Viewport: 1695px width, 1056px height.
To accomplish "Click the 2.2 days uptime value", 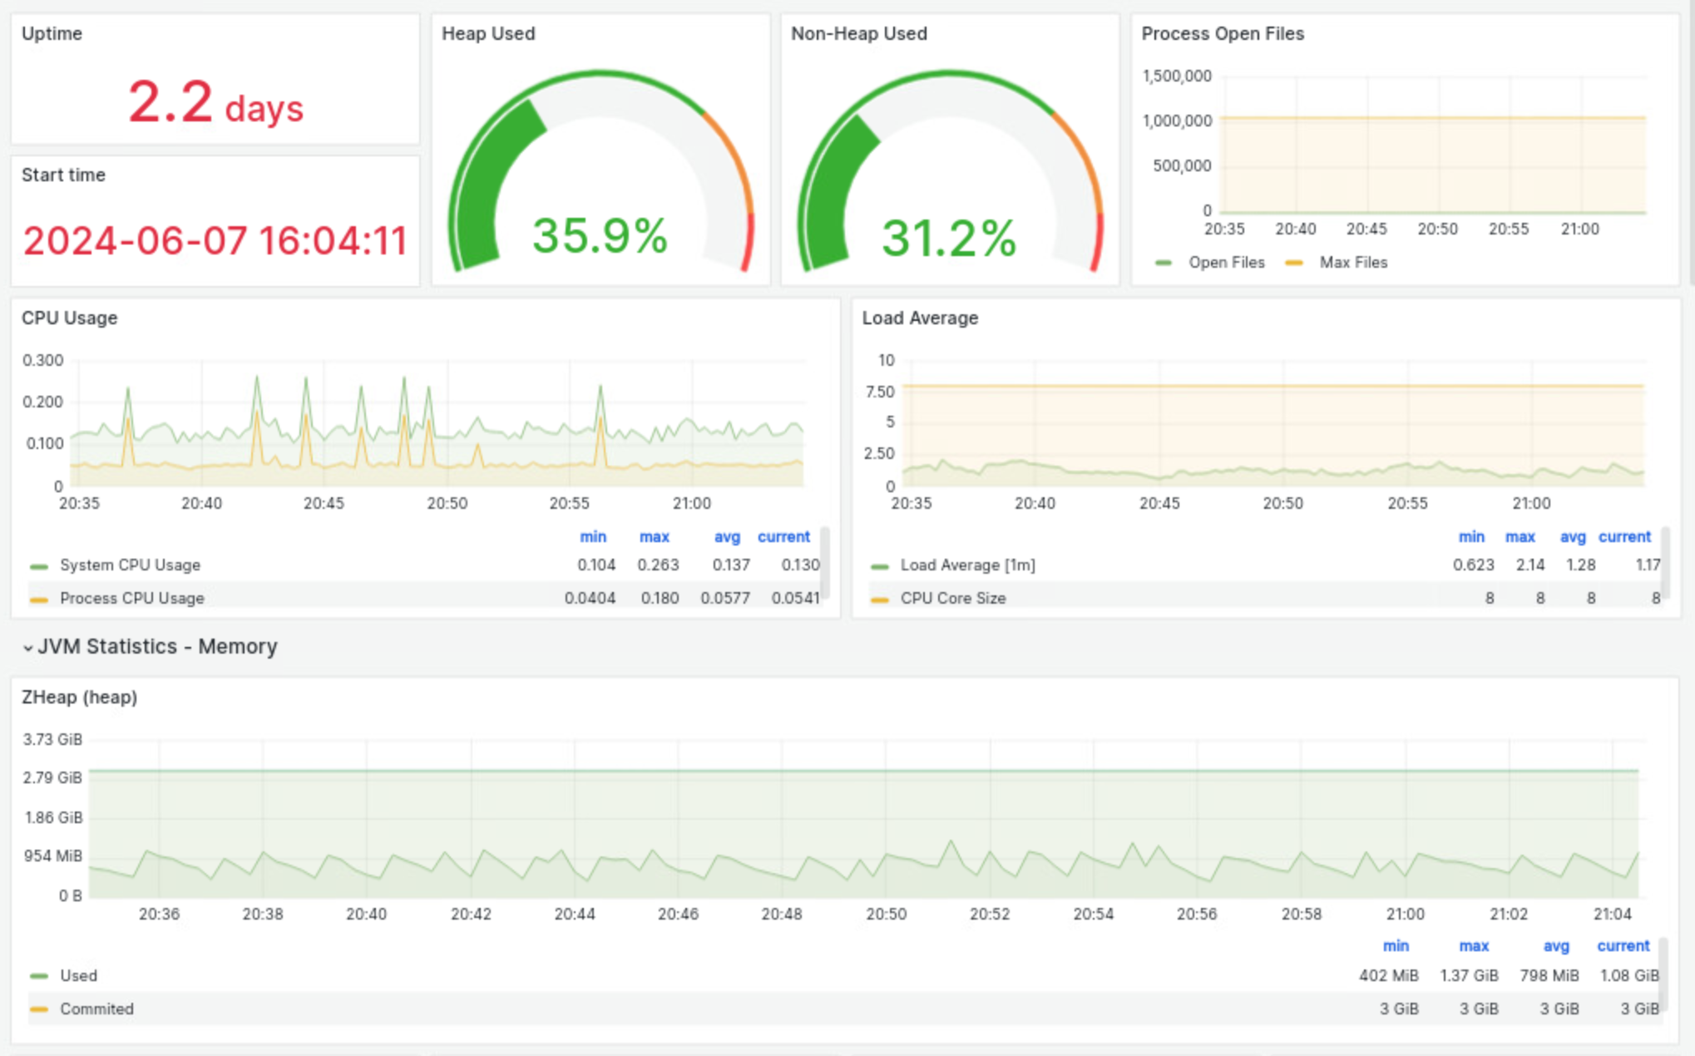I will click(216, 103).
